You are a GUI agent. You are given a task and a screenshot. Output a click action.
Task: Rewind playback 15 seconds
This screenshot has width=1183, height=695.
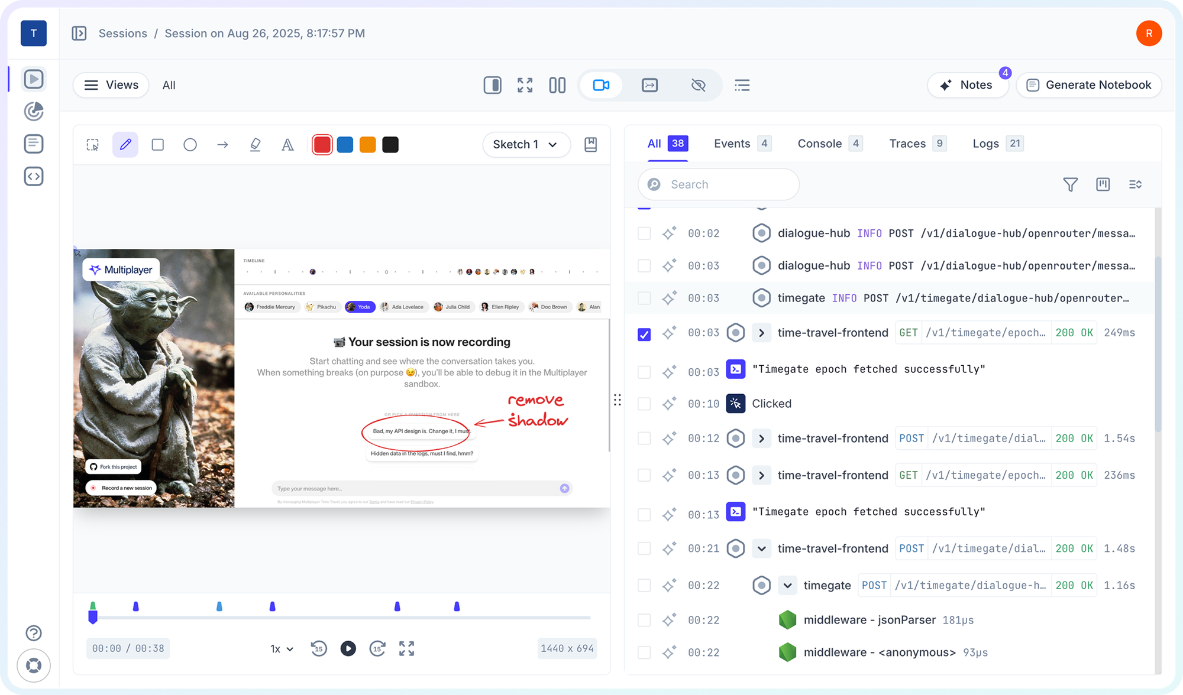(x=319, y=648)
